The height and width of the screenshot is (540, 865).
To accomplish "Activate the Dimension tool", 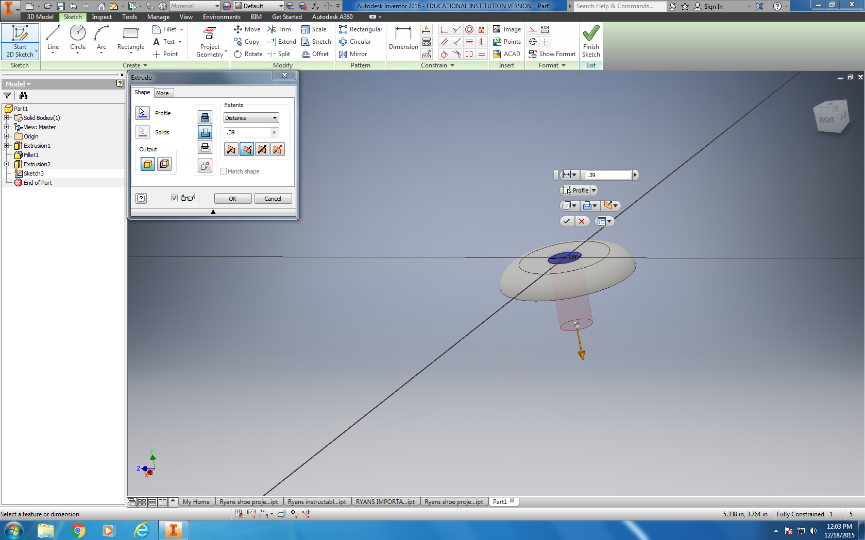I will [403, 38].
